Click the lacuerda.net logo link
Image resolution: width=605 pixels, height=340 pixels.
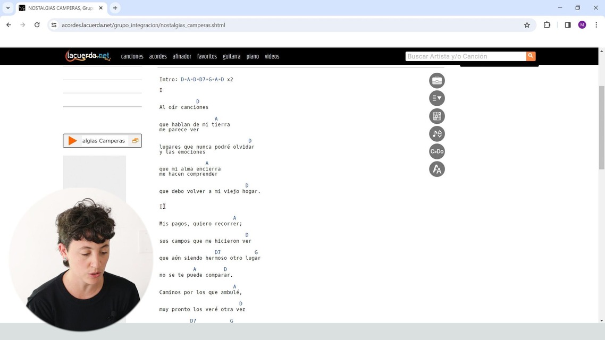pyautogui.click(x=88, y=56)
